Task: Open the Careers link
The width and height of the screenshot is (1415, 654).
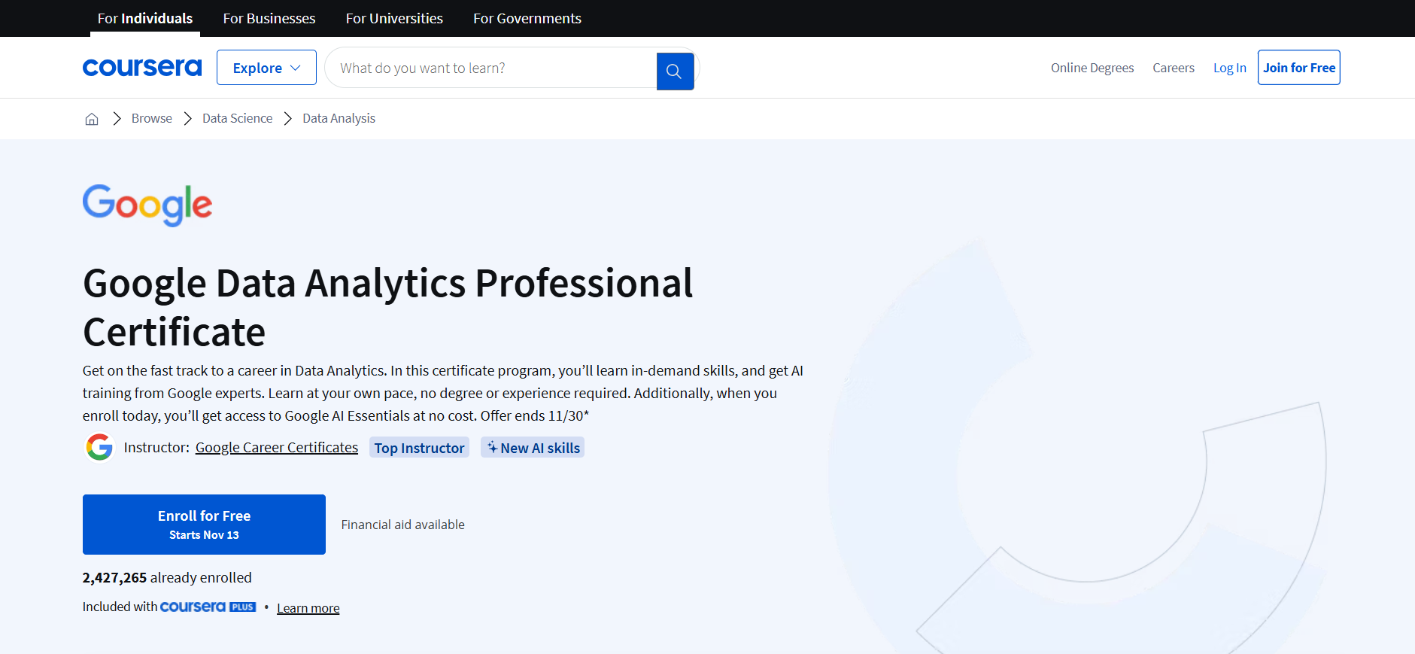Action: (1174, 68)
